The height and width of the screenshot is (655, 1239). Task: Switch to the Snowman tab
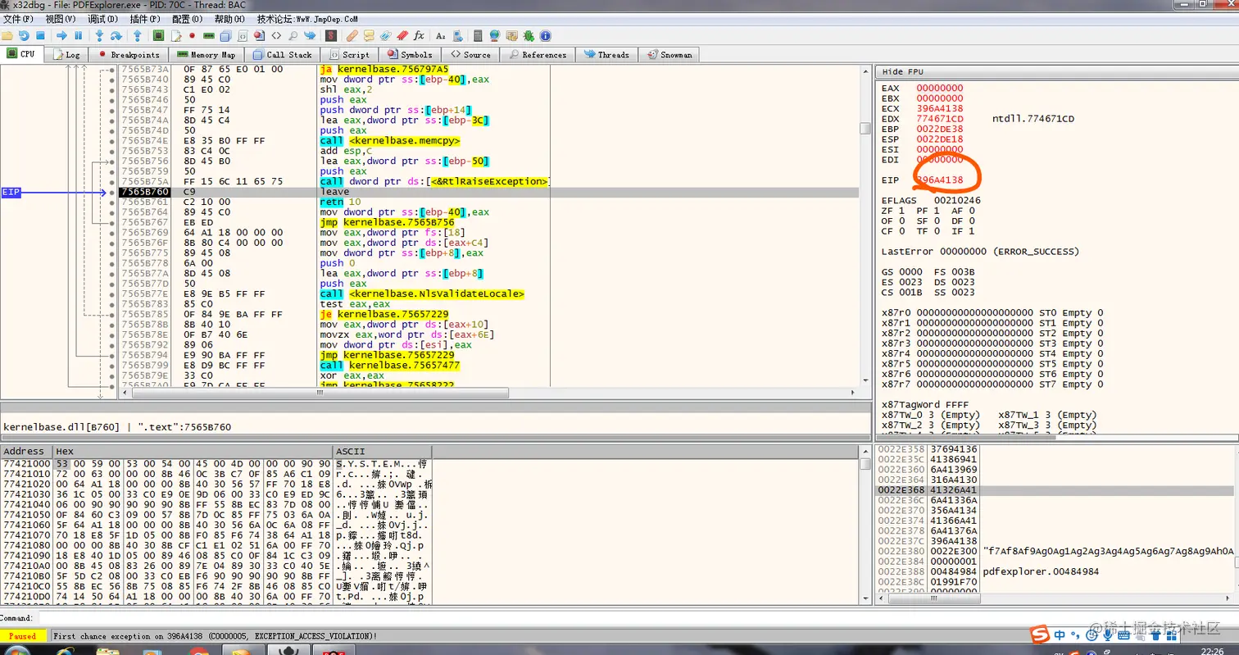[x=669, y=54]
